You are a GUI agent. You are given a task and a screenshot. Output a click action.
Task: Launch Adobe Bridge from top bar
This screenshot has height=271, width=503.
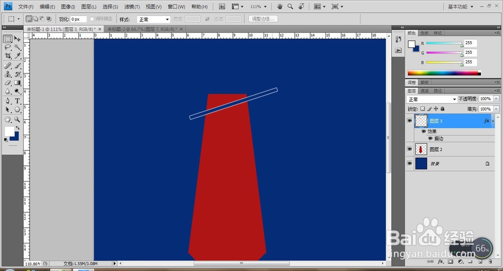[222, 7]
